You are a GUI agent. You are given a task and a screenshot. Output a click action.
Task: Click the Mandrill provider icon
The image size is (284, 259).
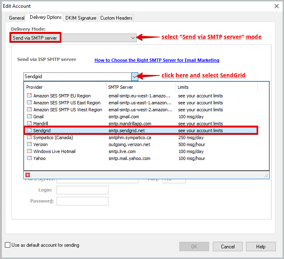[x=29, y=123]
